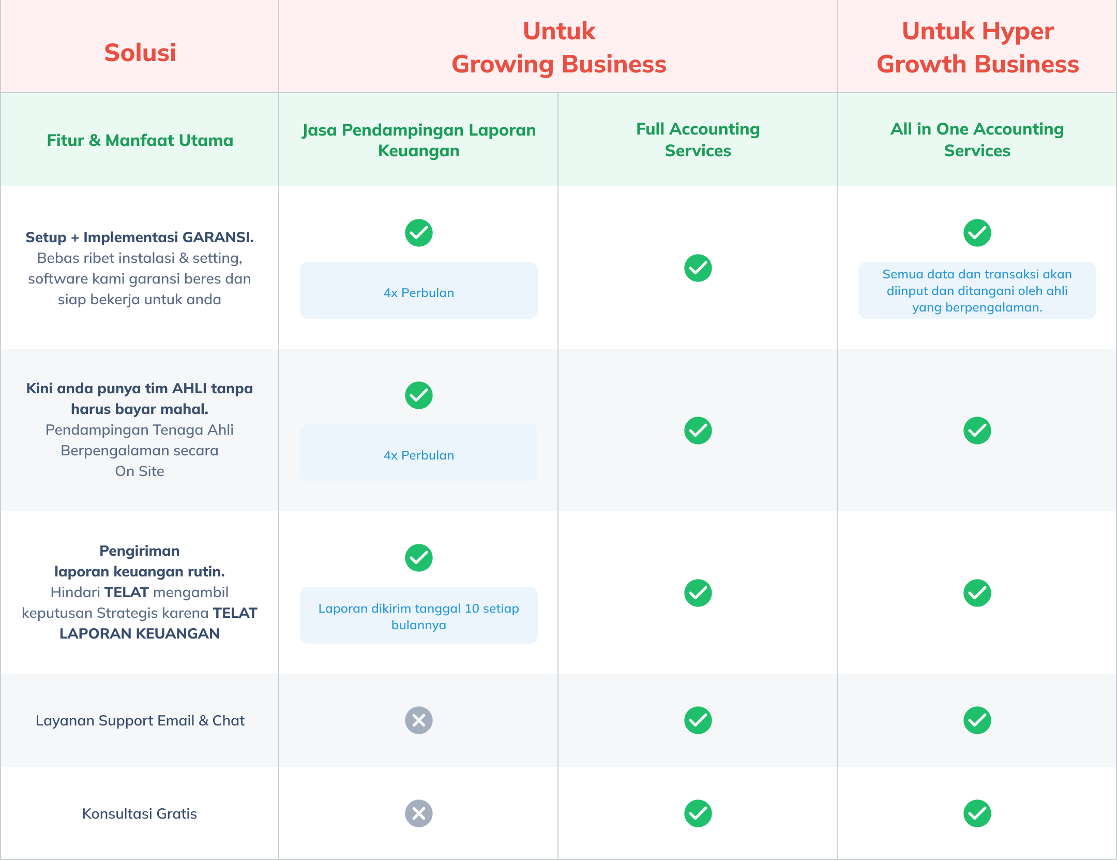Click Setup check under Full Accounting Services

click(x=698, y=268)
